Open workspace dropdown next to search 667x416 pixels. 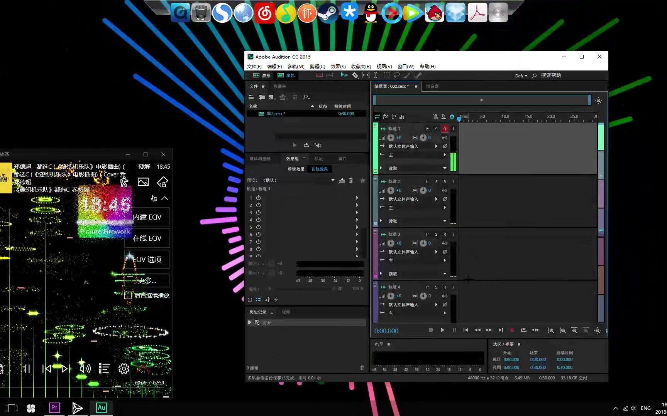click(x=521, y=76)
